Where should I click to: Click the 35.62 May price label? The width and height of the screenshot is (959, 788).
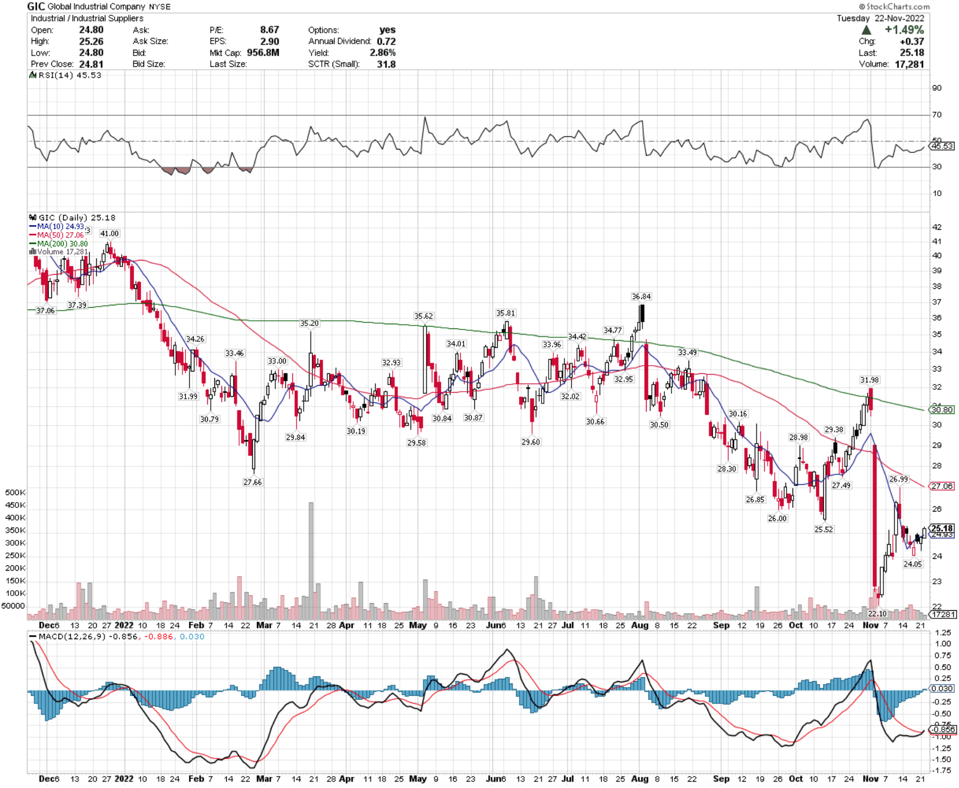pyautogui.click(x=423, y=316)
